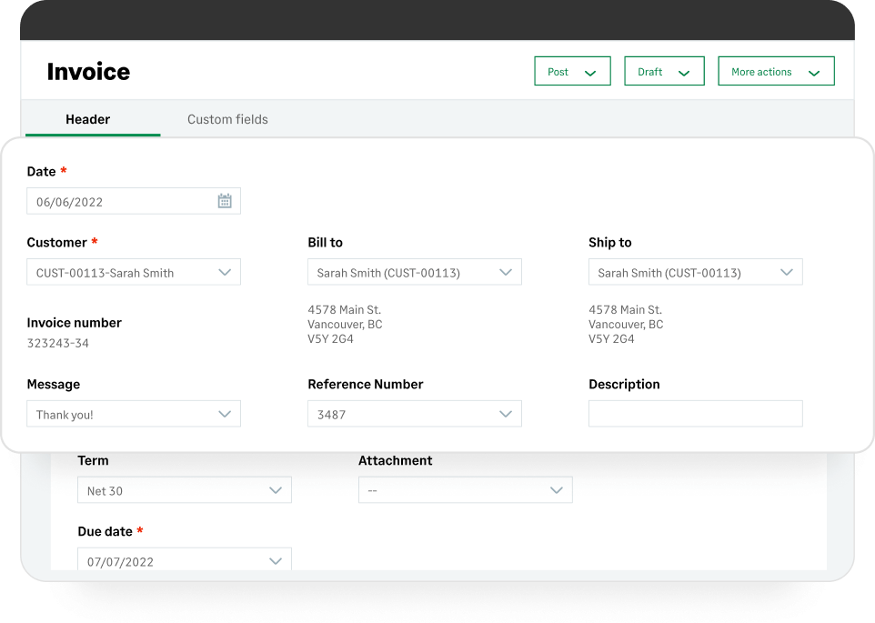875x623 pixels.
Task: Select the Header tab
Action: [87, 119]
